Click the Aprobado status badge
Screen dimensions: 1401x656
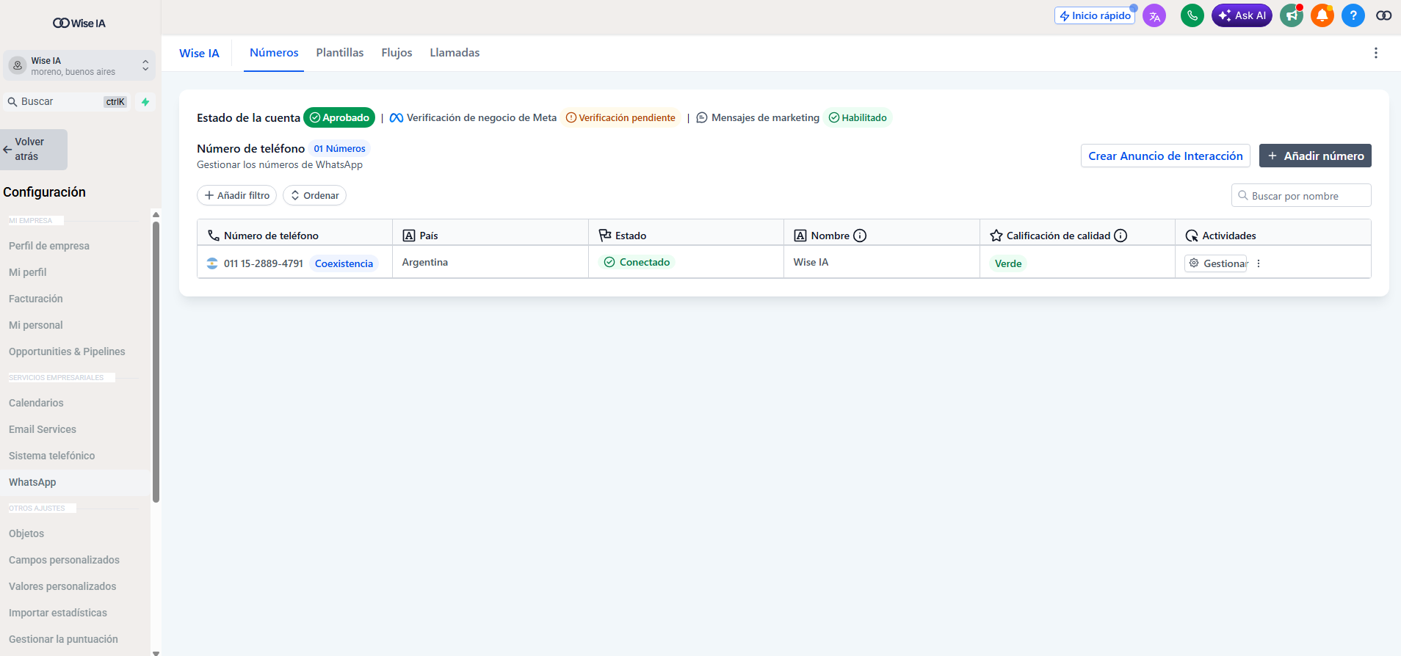[x=339, y=117]
